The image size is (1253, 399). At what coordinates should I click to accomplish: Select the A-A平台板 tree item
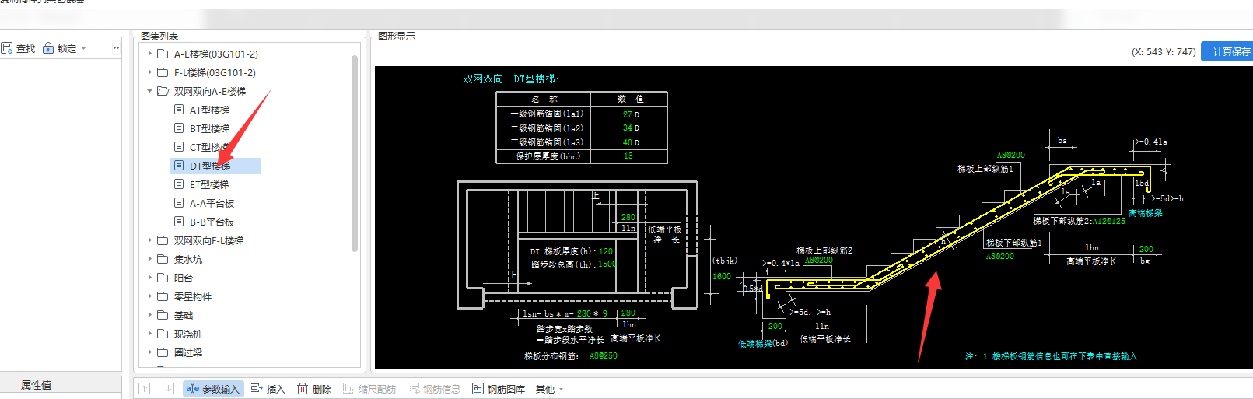pos(212,203)
